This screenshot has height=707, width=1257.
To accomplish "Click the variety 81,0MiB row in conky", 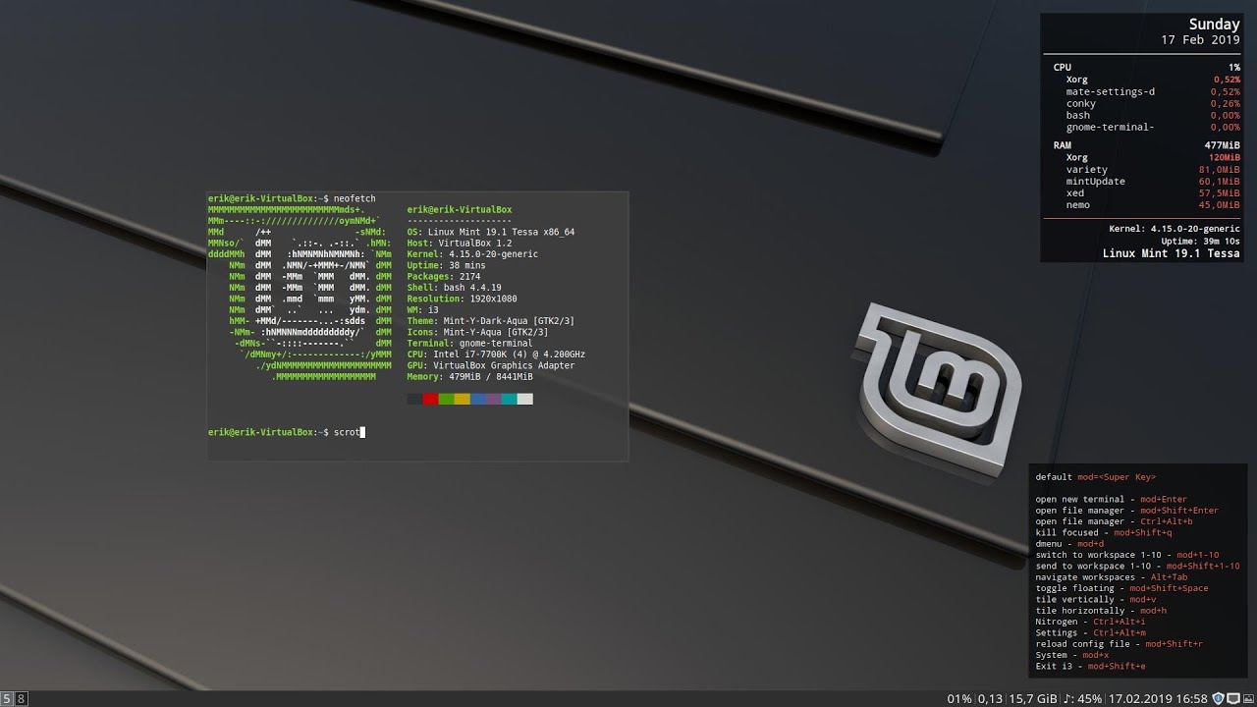I will pos(1152,169).
